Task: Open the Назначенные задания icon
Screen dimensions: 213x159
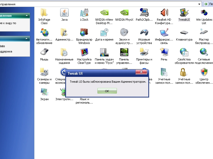Action: point(64,52)
